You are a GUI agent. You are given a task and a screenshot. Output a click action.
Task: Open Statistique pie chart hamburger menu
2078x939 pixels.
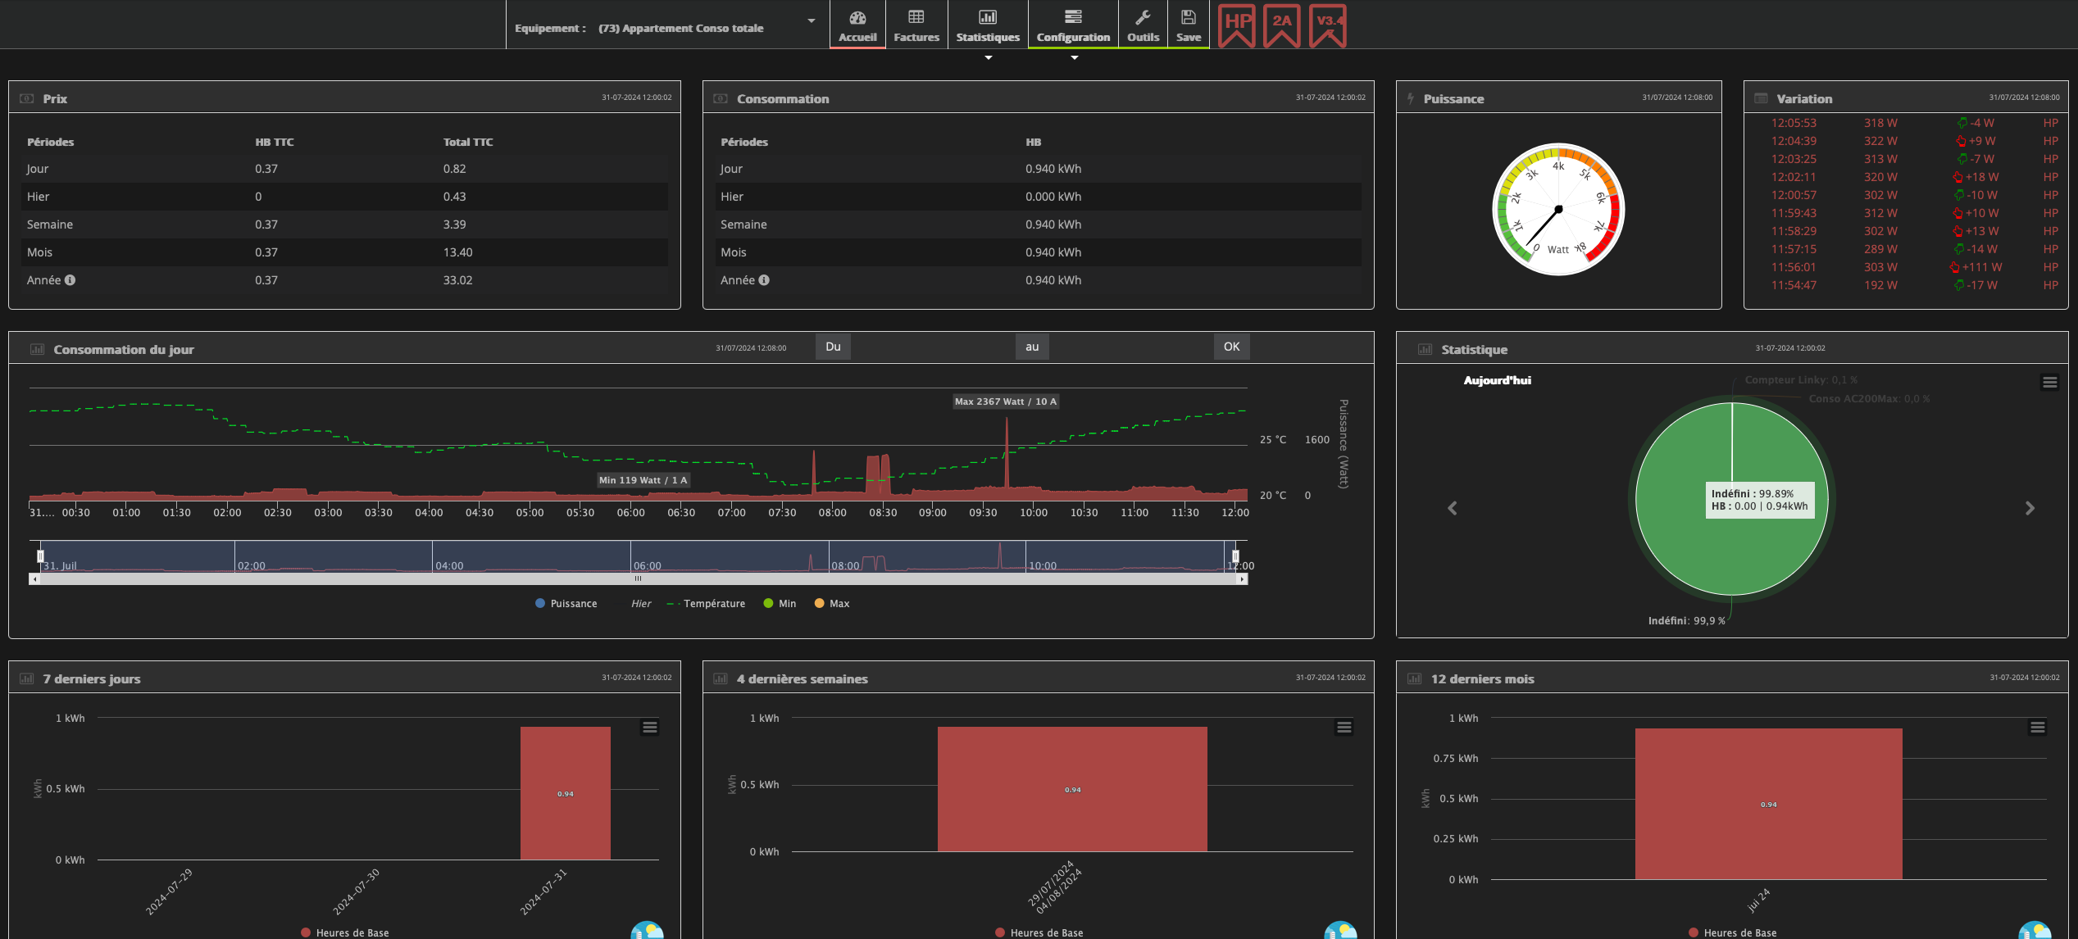[2049, 383]
